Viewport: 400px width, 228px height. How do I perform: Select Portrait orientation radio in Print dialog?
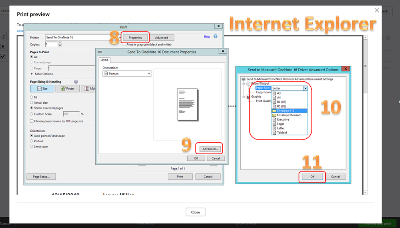tap(32, 141)
